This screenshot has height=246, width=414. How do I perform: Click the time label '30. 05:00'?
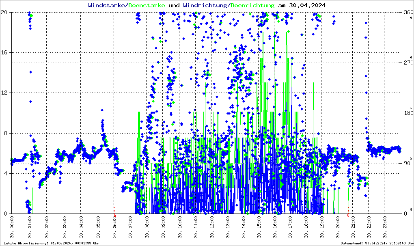click(98, 227)
